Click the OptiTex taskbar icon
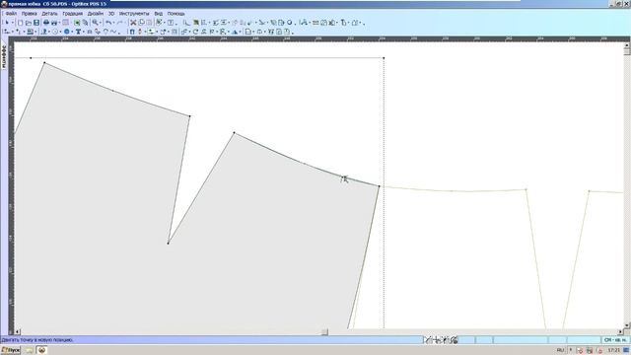Image resolution: width=631 pixels, height=355 pixels. coord(41,350)
